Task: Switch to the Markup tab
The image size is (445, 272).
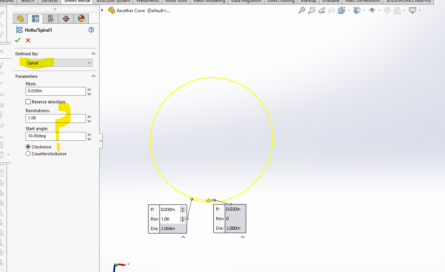Action: tap(308, 1)
